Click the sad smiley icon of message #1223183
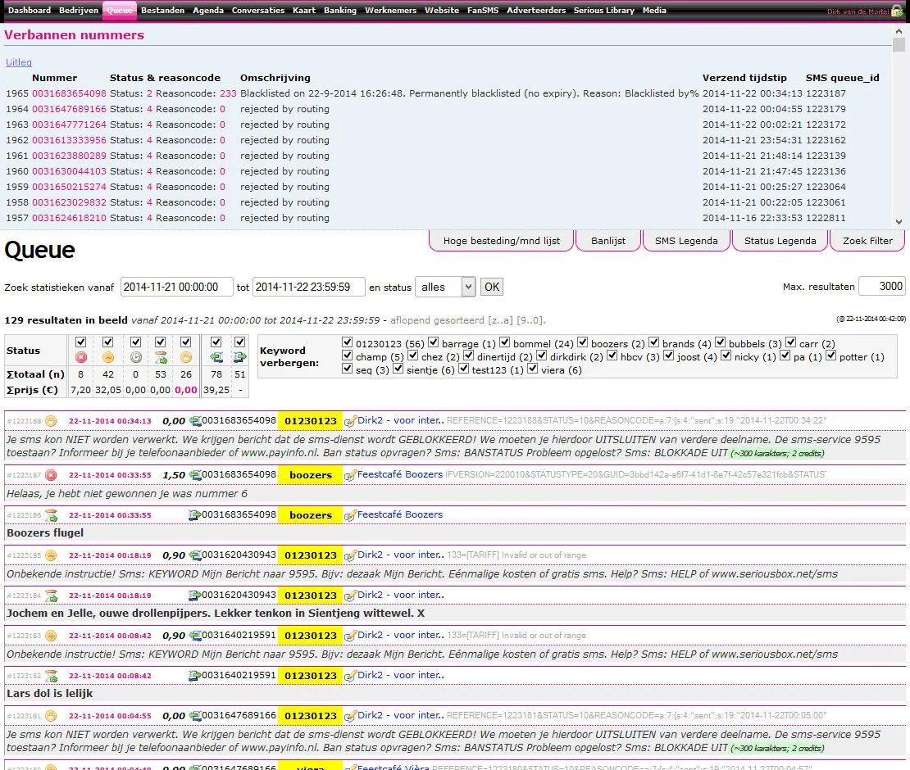This screenshot has width=910, height=770. pos(51,636)
